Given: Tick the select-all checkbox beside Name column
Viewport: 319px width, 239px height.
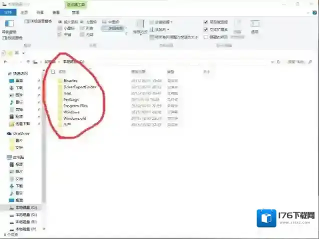Looking at the screenshot, I should 53,71.
